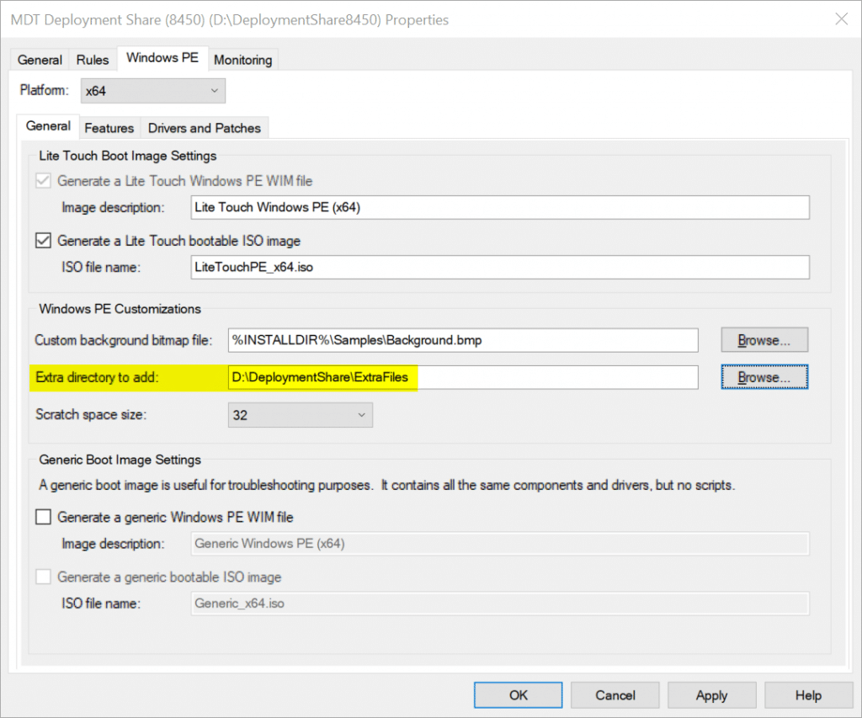Open the Platform x64 dropdown
Viewport: 862px width, 718px height.
click(153, 91)
